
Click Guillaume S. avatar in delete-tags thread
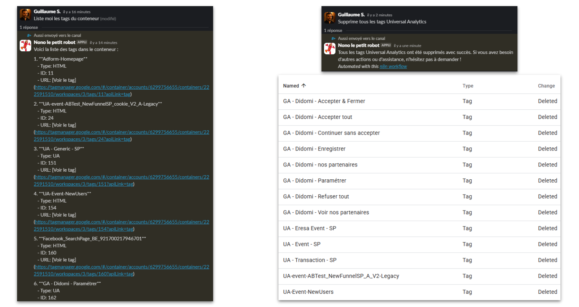[329, 18]
